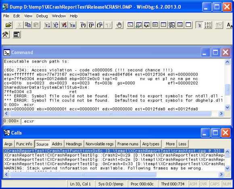The image size is (234, 189).
Task: Open the Call Stack window via toolbar icon
Action: 172,25
